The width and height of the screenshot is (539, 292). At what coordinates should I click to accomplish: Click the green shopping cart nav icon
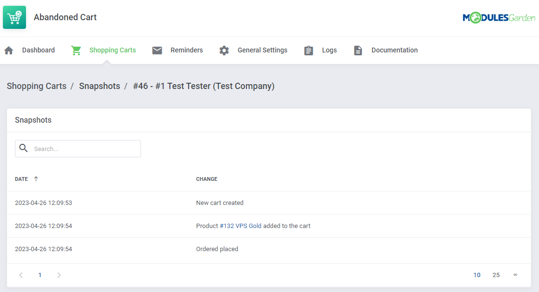[x=76, y=51]
